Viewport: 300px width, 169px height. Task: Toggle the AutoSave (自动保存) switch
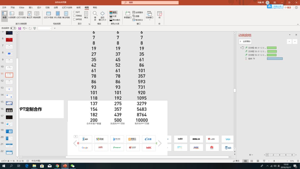(x=13, y=28)
